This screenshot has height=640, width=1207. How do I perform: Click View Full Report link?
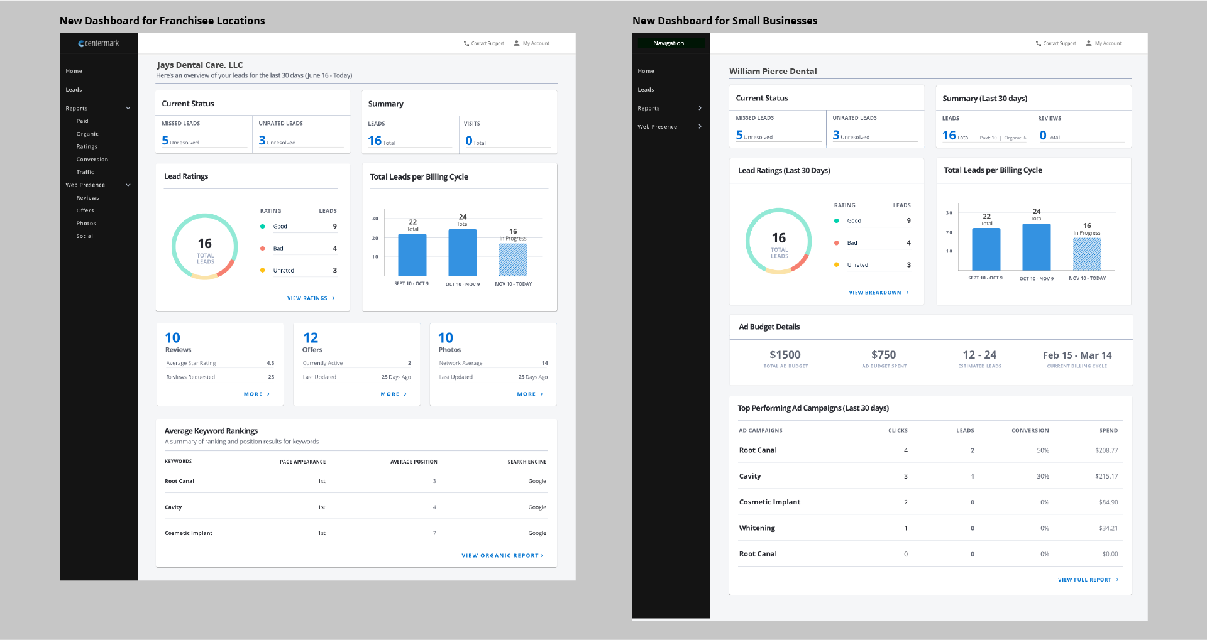1088,580
